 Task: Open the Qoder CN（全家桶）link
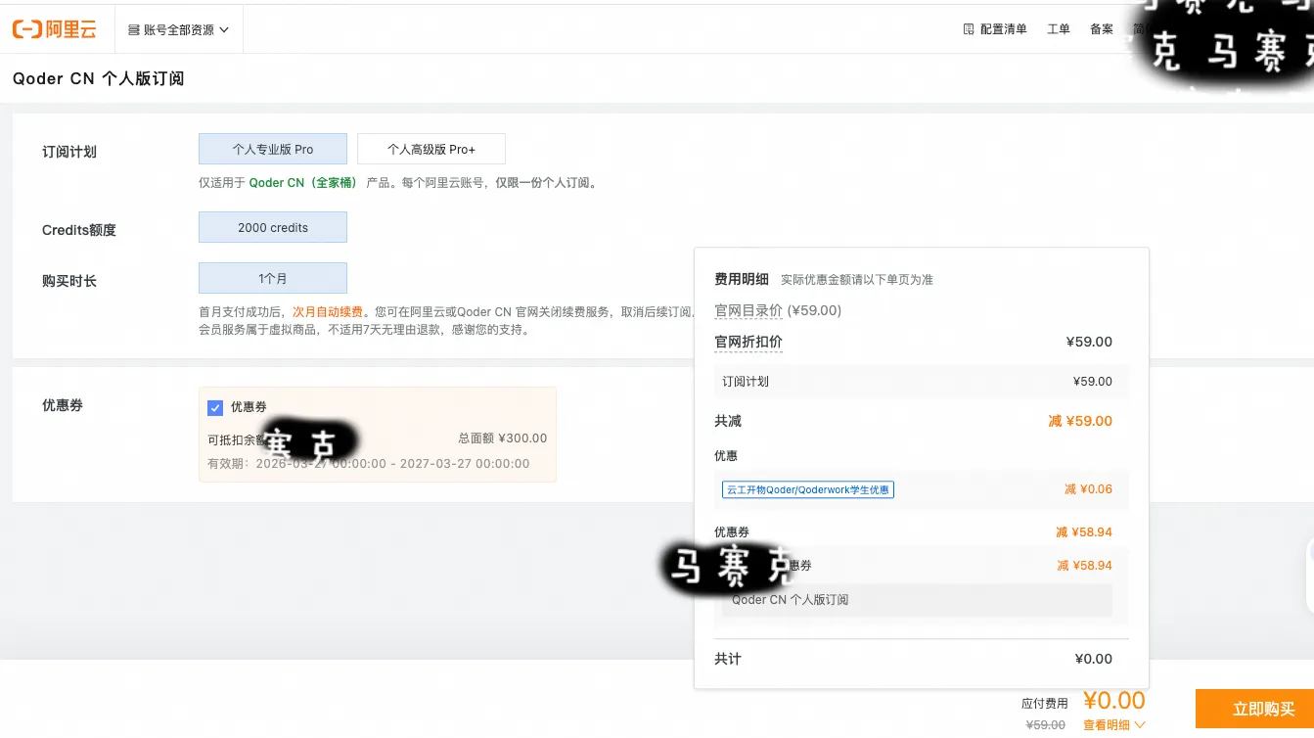tap(303, 183)
